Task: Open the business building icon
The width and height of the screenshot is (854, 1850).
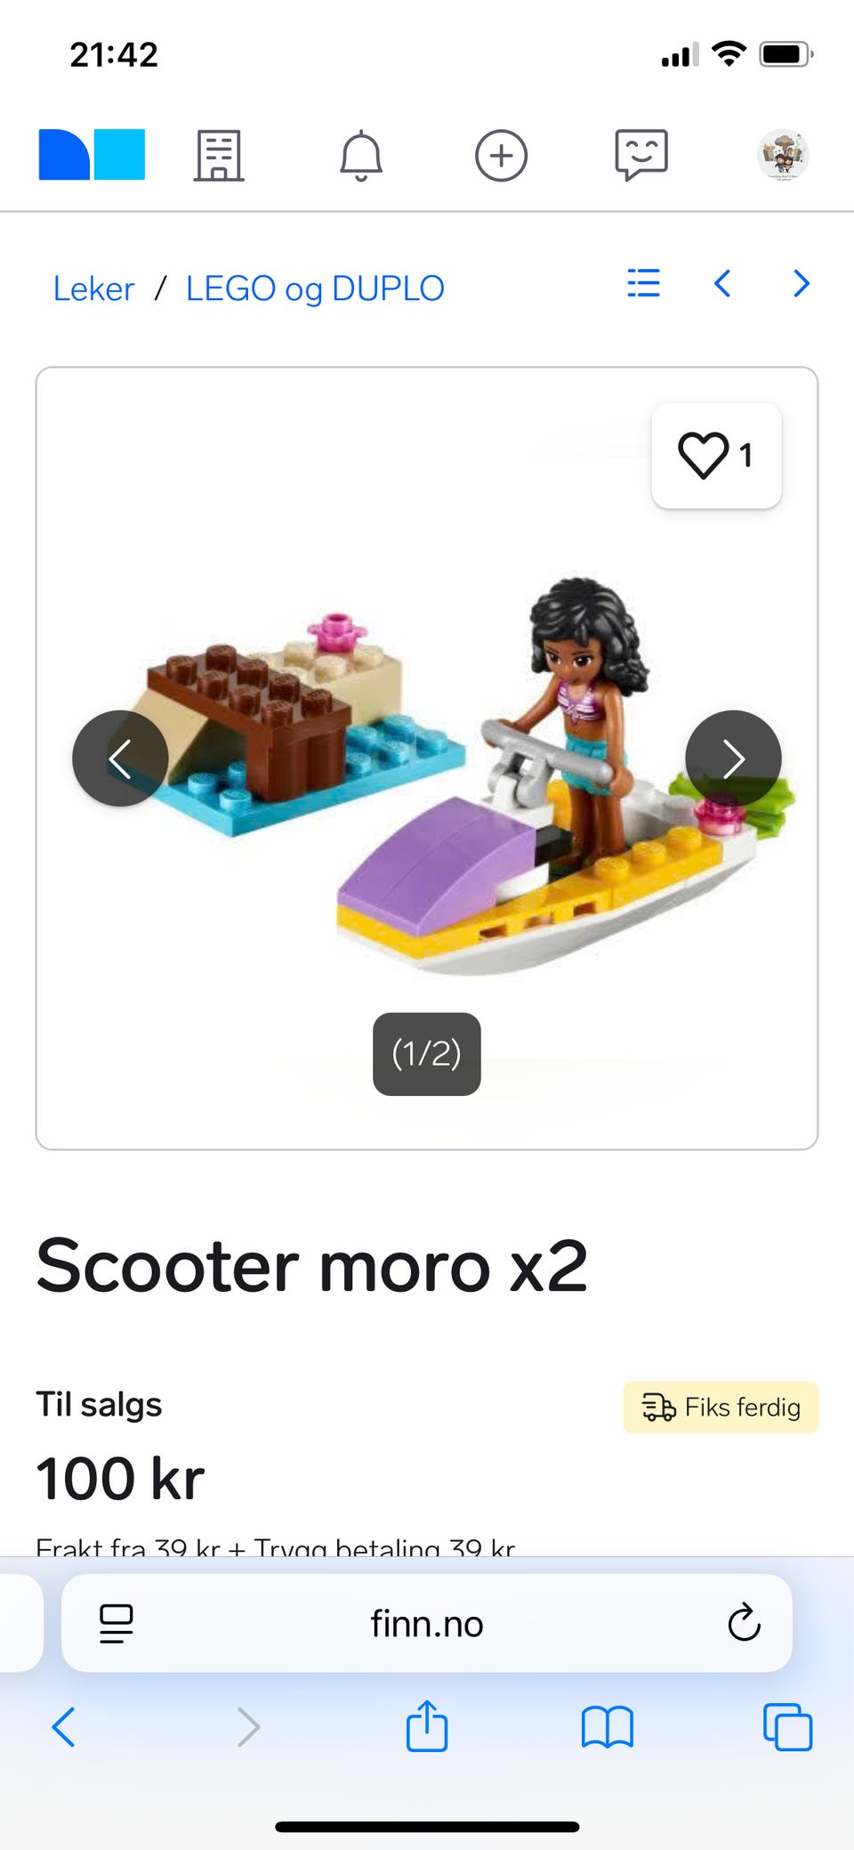Action: 219,156
